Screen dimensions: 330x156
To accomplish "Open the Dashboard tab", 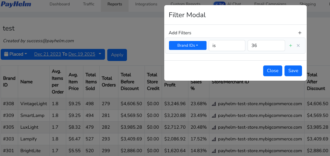I will click(60, 4).
